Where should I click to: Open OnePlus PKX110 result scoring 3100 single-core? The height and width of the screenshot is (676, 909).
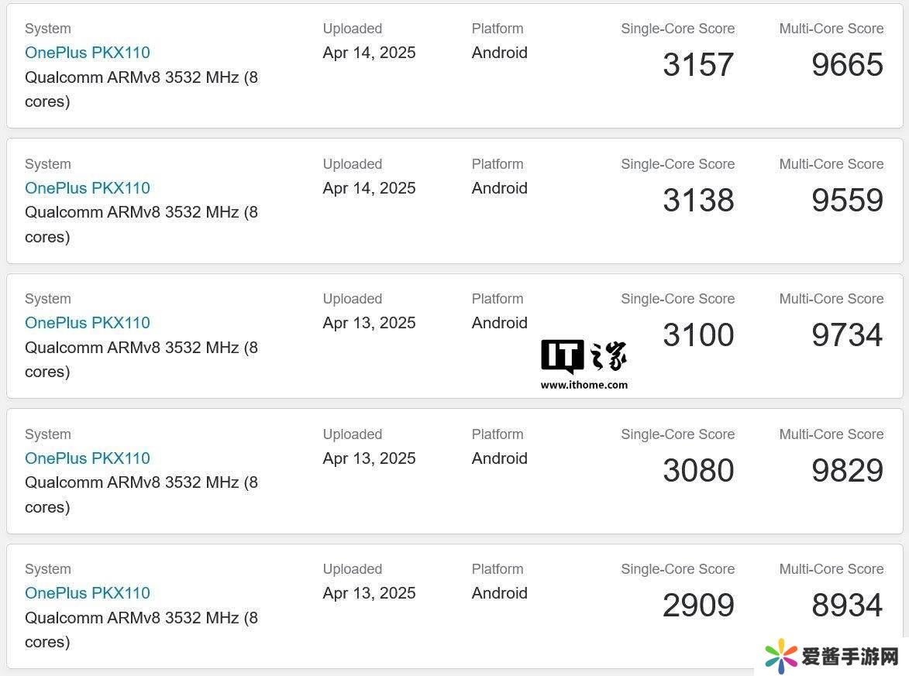coord(88,323)
